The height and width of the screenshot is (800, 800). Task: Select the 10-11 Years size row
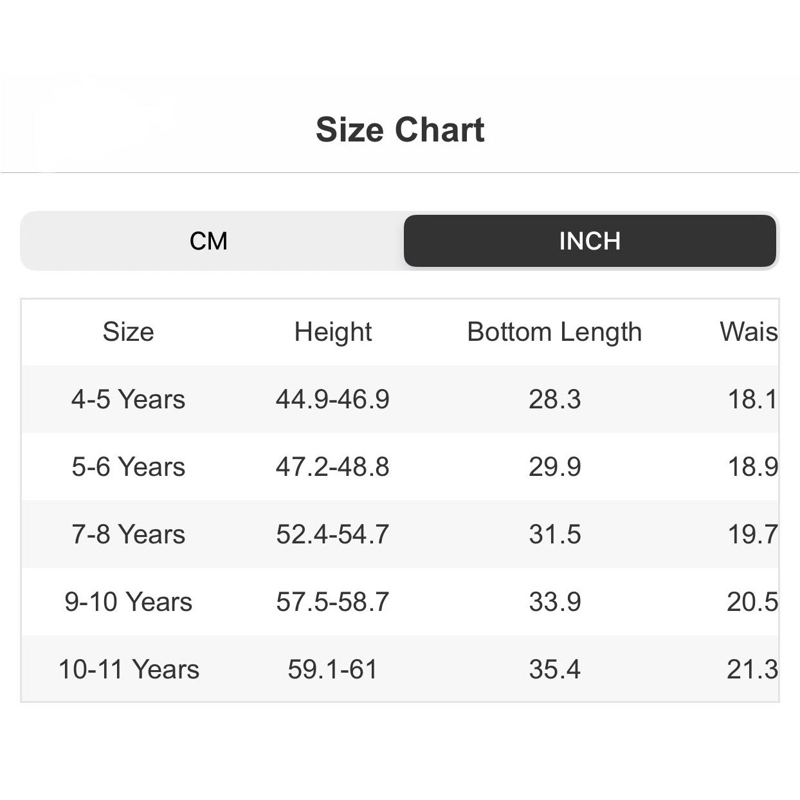click(x=129, y=669)
